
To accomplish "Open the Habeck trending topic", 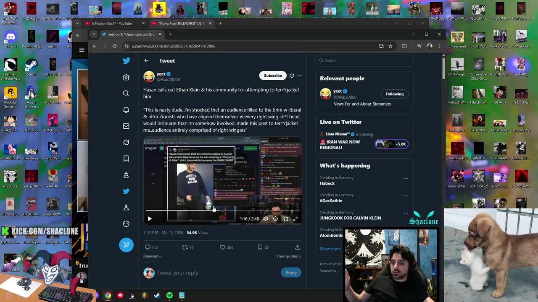I will pos(327,183).
